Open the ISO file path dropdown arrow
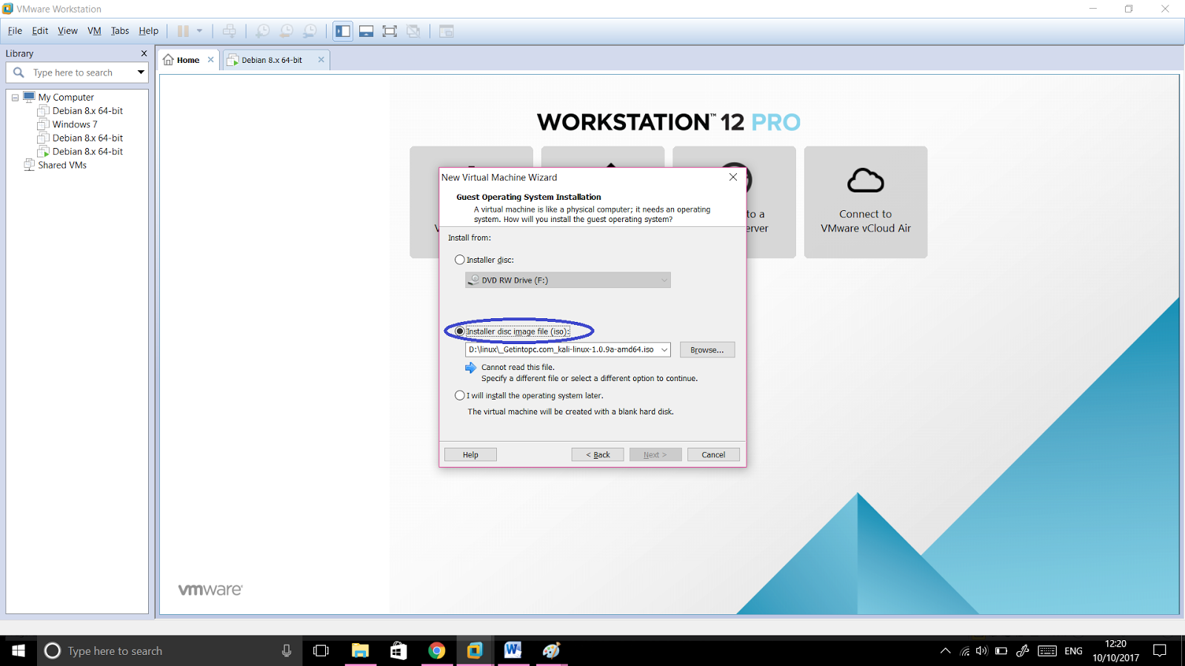This screenshot has height=666, width=1185. point(664,349)
